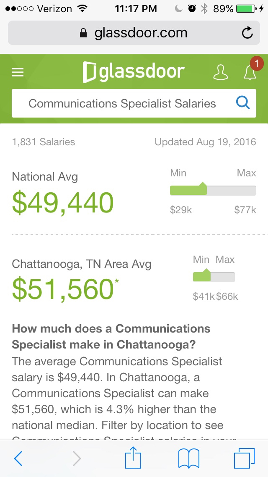Tap the $51,560 Chattanooga average figure
This screenshot has width=268, height=477.
63,289
